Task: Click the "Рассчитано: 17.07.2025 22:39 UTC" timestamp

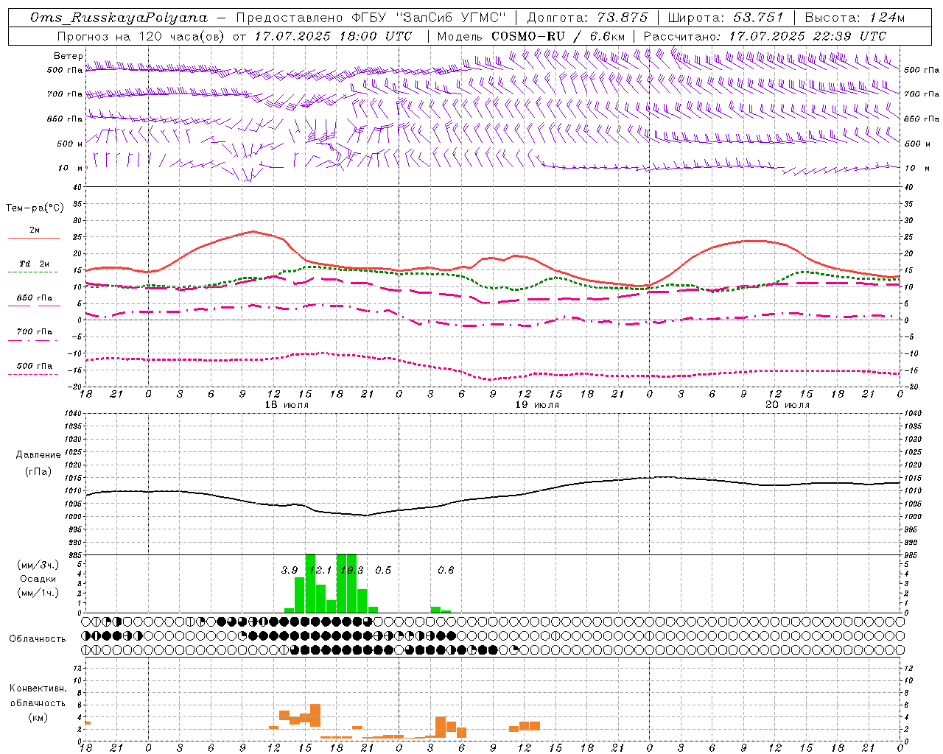Action: 765,35
